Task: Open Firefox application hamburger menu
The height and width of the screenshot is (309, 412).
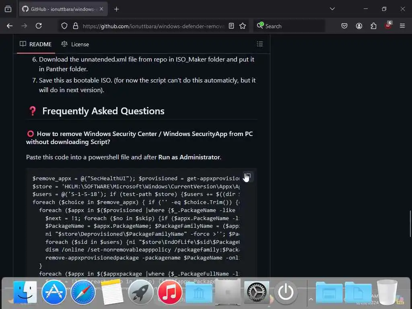Action: click(402, 26)
